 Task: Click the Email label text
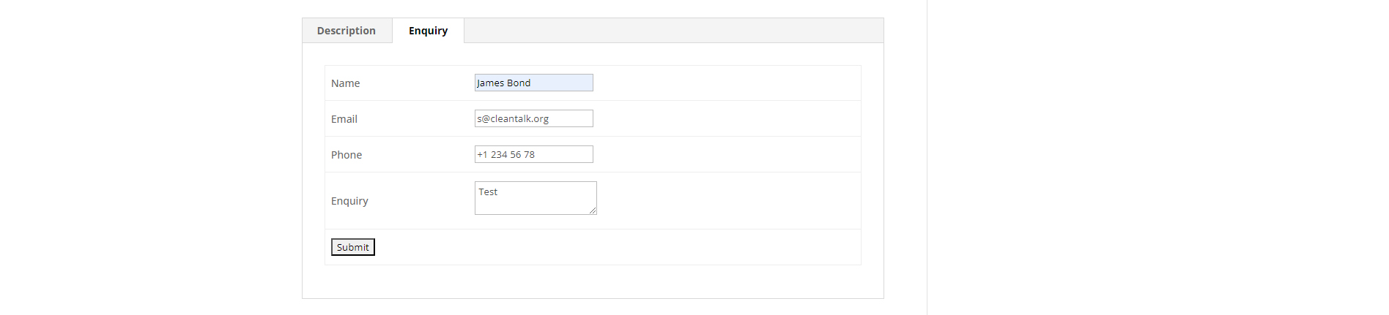pyautogui.click(x=344, y=119)
